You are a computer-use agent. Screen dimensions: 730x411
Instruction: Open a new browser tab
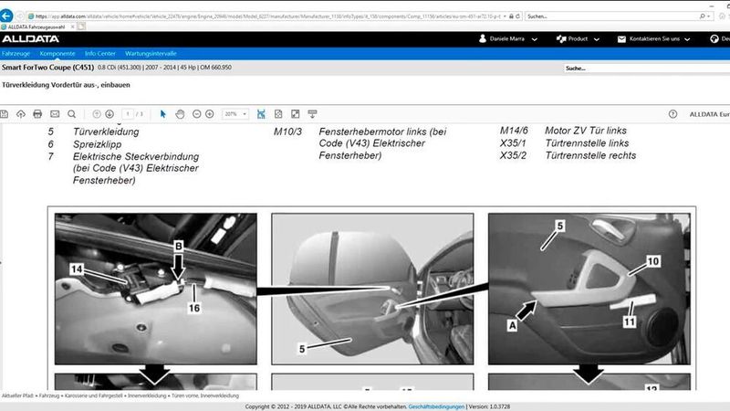(x=81, y=27)
